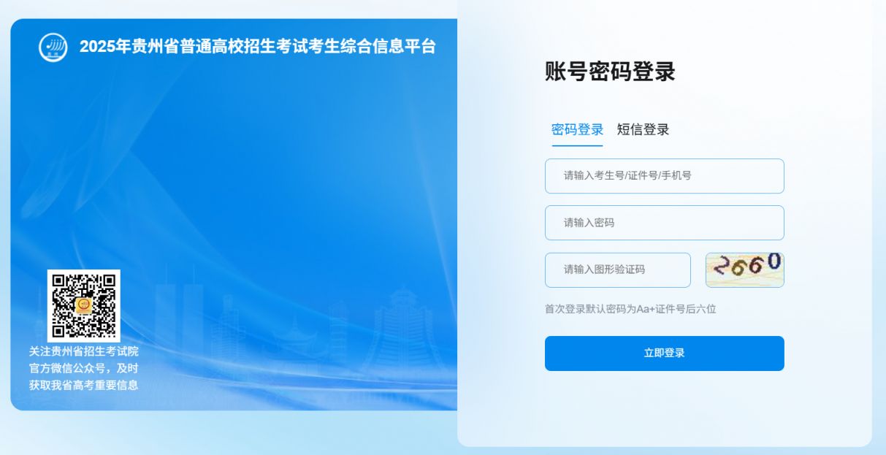The height and width of the screenshot is (455, 886).
Task: Click the 关注贵州省招生考试院 caption line
Action: click(84, 351)
